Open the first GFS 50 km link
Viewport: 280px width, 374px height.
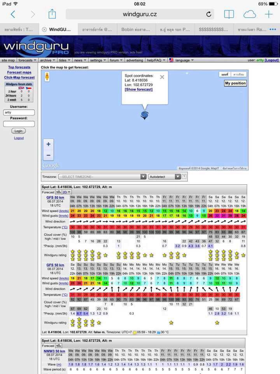tap(55, 198)
